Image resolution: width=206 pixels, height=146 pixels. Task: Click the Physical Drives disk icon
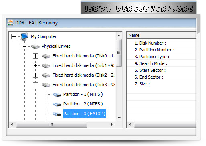pyautogui.click(x=35, y=47)
